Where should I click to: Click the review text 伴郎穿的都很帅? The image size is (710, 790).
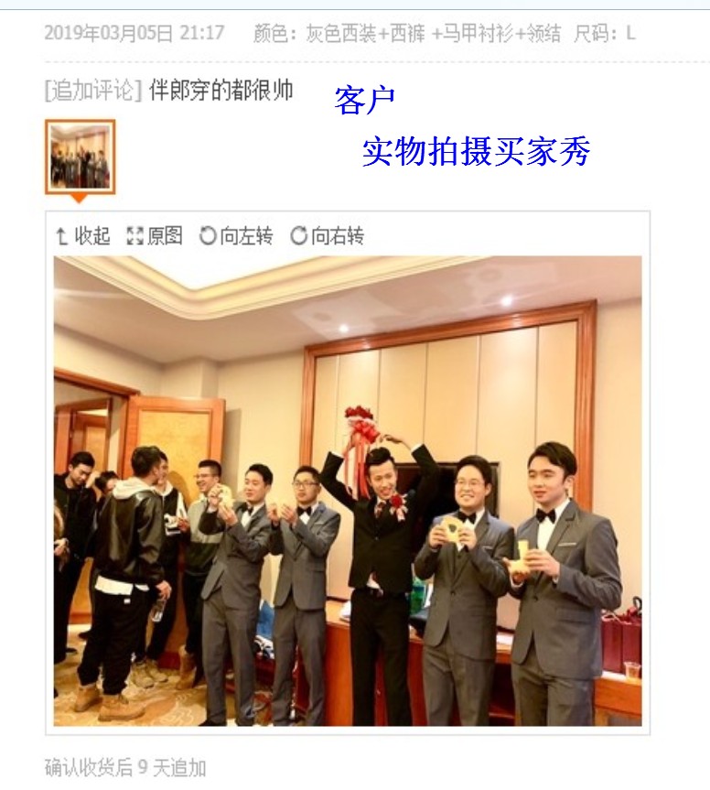(221, 91)
